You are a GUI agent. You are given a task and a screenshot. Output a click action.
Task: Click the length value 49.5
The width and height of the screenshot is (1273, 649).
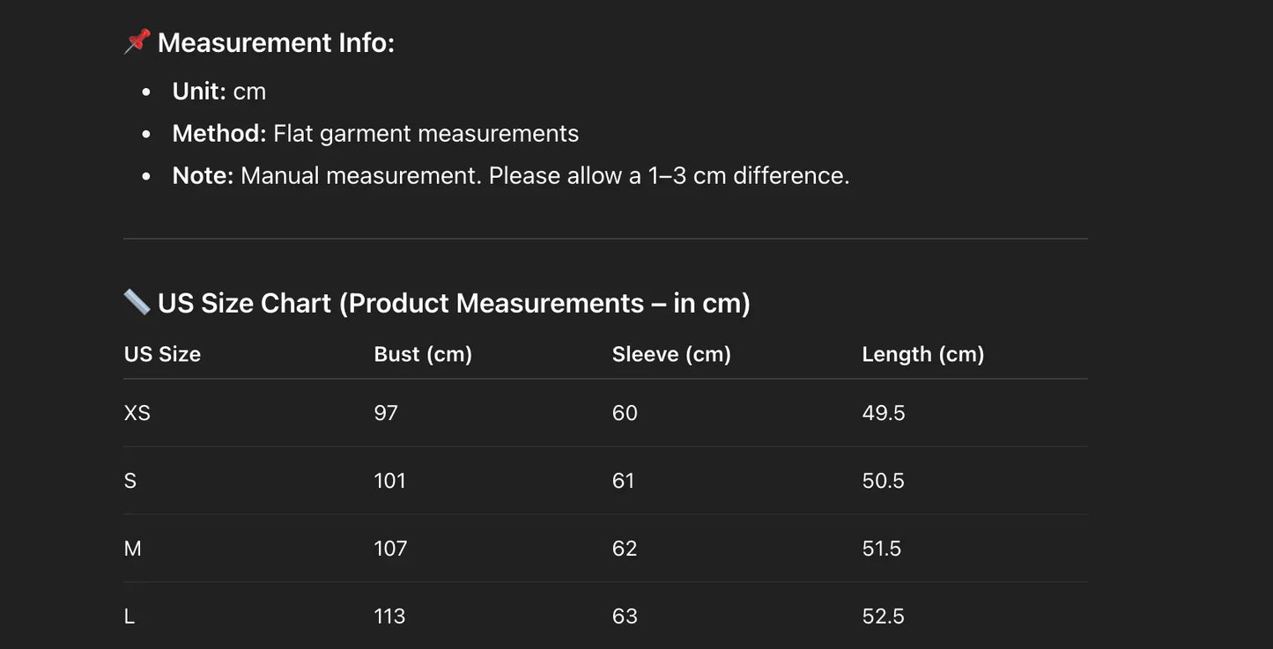click(x=884, y=413)
